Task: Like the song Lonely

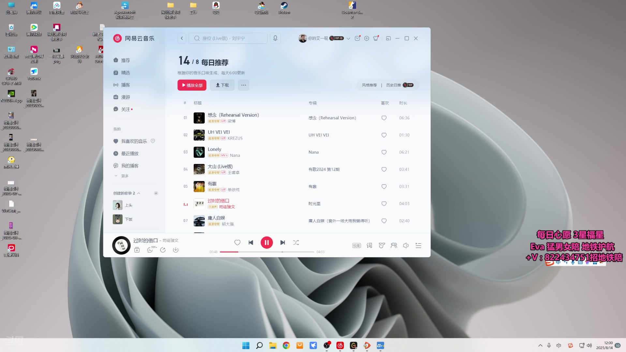Action: 384,152
